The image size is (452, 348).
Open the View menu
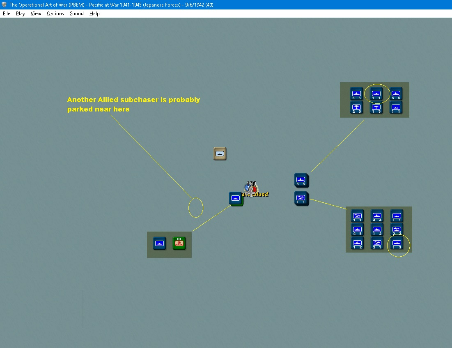click(36, 14)
